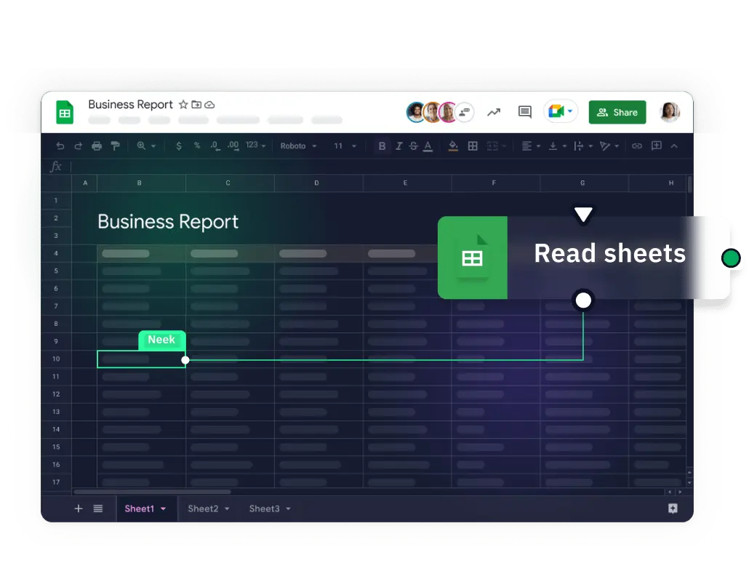Select column D header
This screenshot has width=749, height=582.
(x=319, y=183)
